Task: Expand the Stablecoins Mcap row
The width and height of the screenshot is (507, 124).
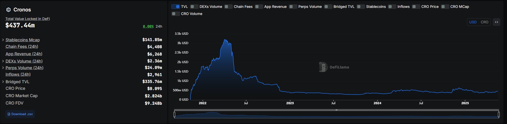Action: (x=3, y=40)
